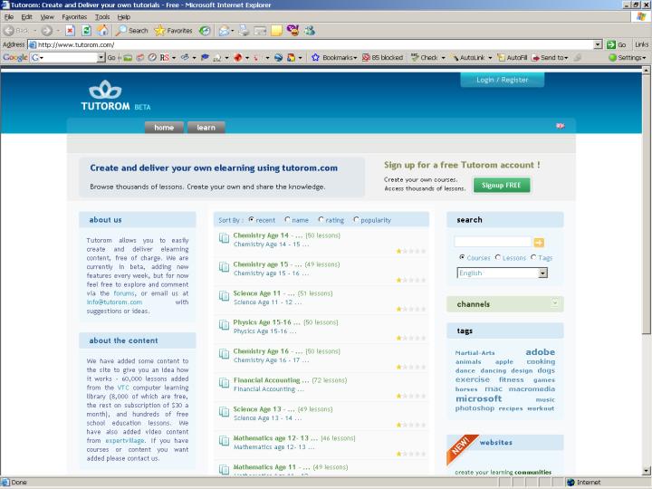Open the dropdown arrow next to RS icon
The height and width of the screenshot is (489, 652).
pyautogui.click(x=173, y=57)
